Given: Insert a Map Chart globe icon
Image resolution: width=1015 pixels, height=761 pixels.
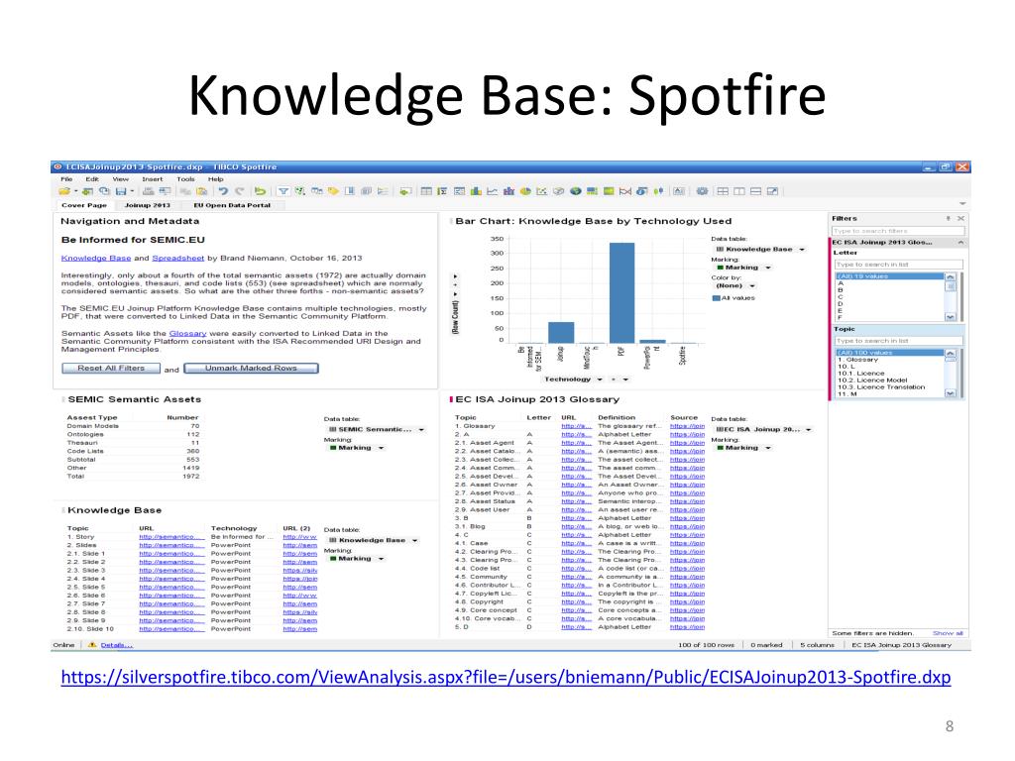Looking at the screenshot, I should [x=576, y=191].
